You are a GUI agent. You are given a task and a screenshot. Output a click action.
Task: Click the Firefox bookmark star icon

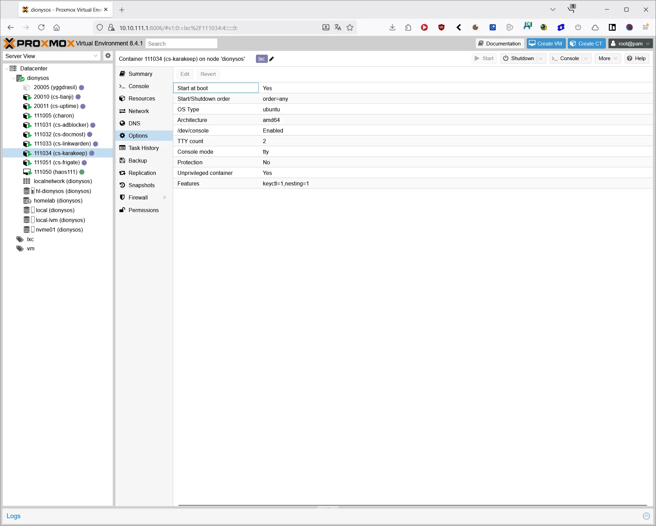(350, 28)
